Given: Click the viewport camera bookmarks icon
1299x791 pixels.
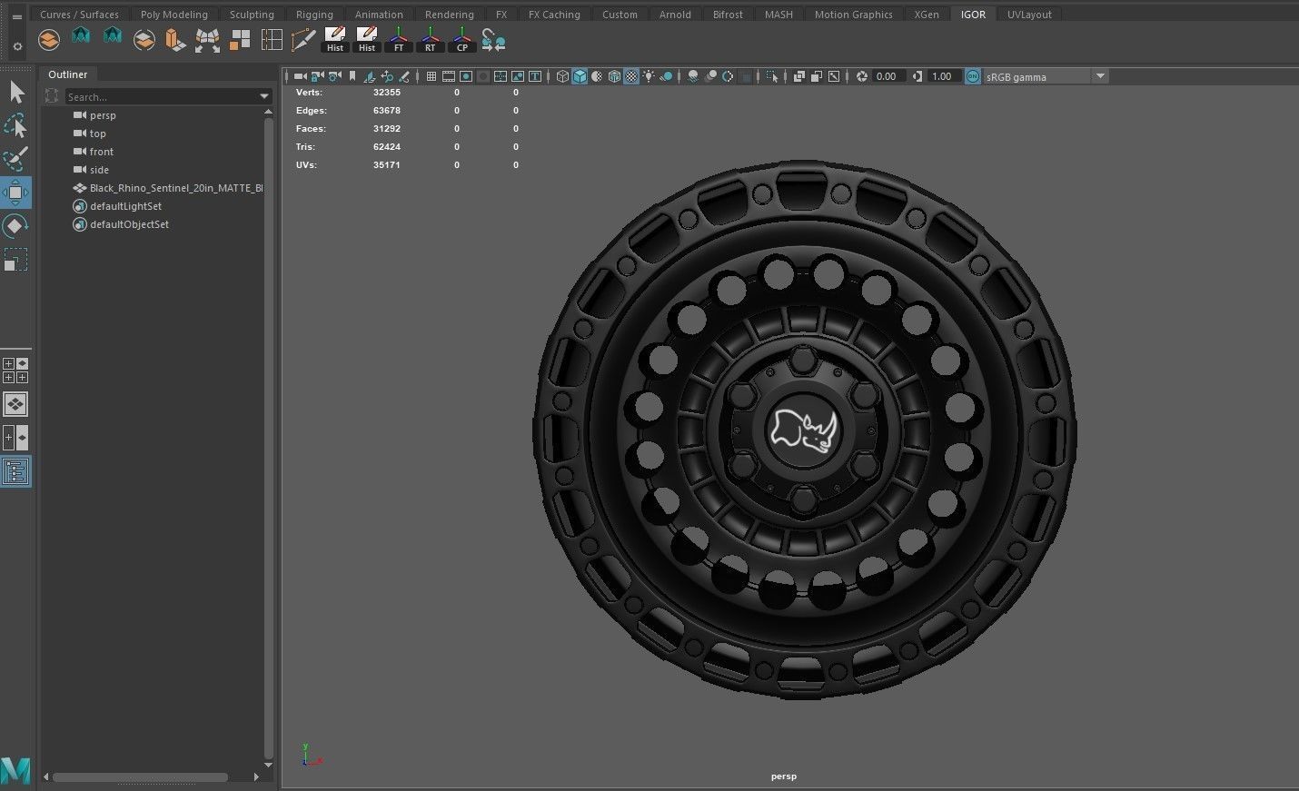Looking at the screenshot, I should [352, 76].
